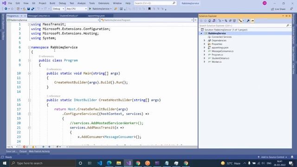
Task: Select the Solution 'RabbimqService' root node
Action: (x=226, y=30)
